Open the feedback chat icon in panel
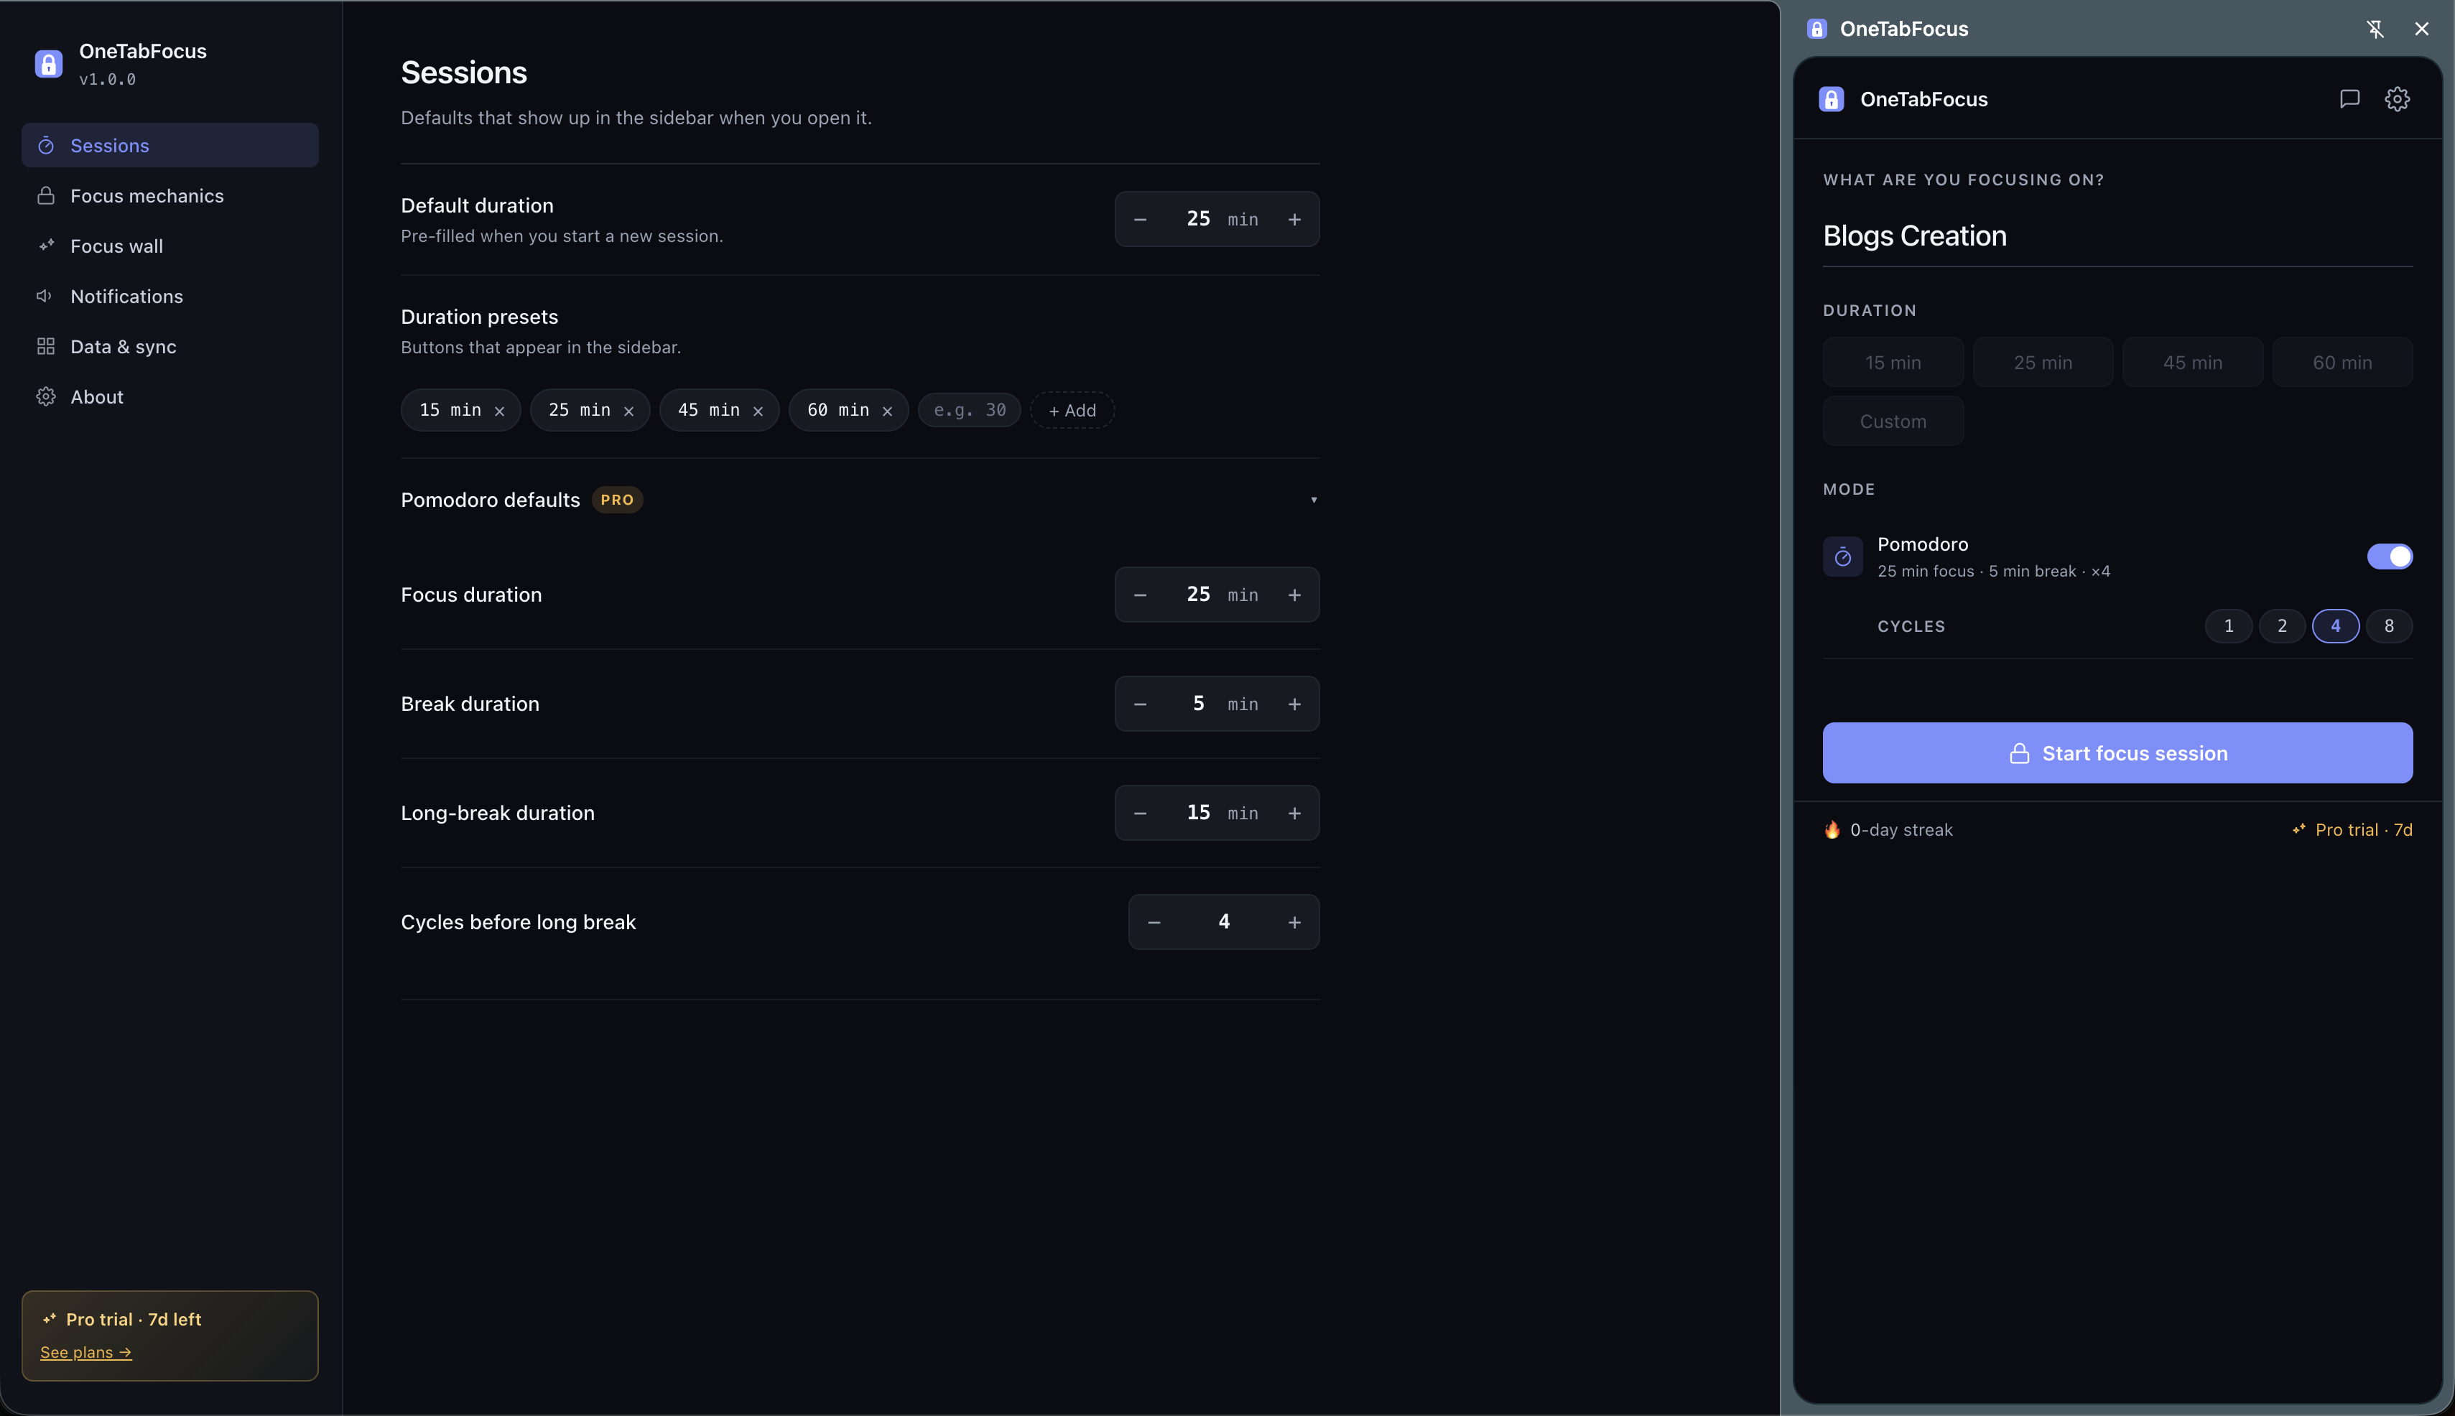The height and width of the screenshot is (1416, 2455). coord(2350,99)
